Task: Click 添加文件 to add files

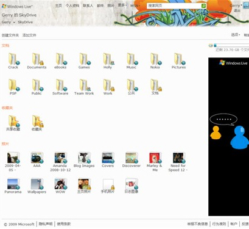Action: (x=29, y=35)
